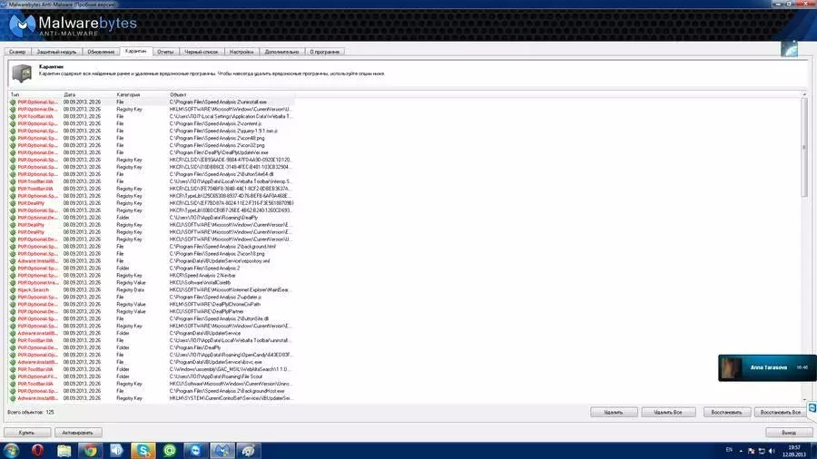This screenshot has width=817, height=459.
Task: Sort list by the Объект column header
Action: [x=231, y=94]
